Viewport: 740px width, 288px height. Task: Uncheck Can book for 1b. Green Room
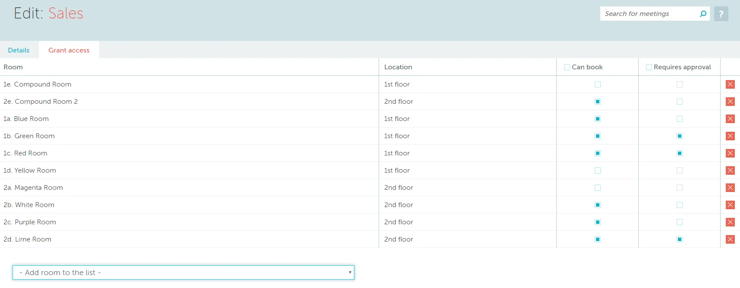click(598, 136)
